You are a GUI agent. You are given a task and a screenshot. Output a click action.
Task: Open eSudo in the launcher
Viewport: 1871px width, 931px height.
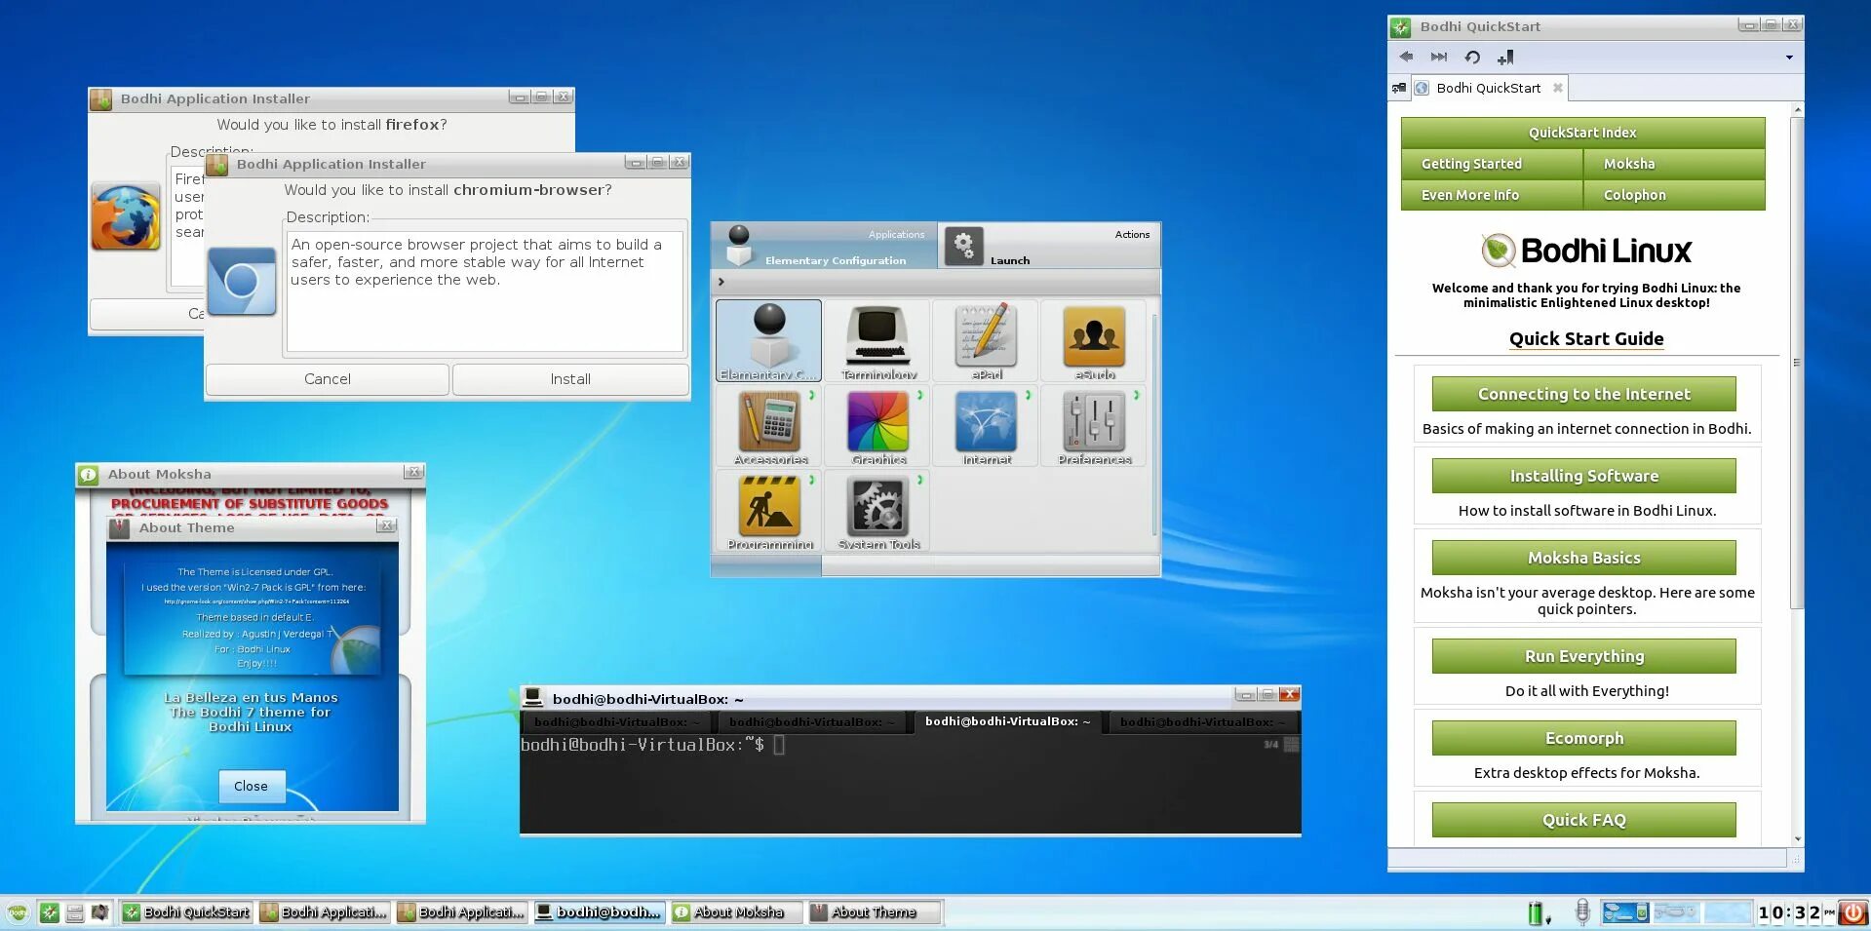1094,340
